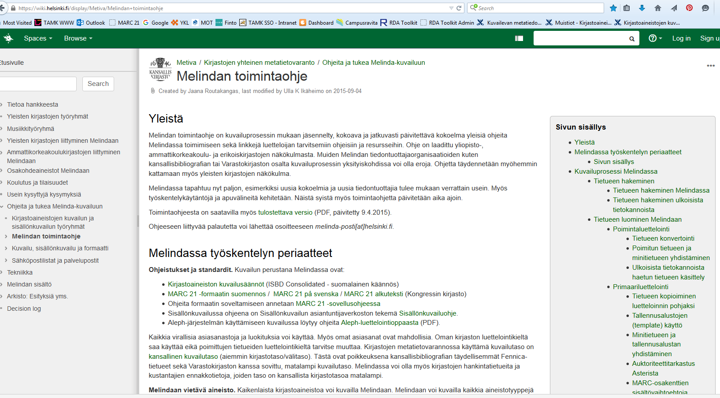This screenshot has height=398, width=720.
Task: Expand the Tekniikka tree item
Action: tap(2, 273)
